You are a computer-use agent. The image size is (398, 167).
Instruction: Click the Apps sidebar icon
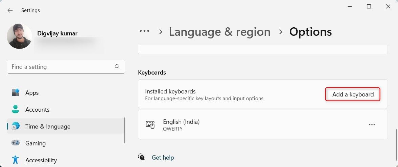pyautogui.click(x=16, y=93)
